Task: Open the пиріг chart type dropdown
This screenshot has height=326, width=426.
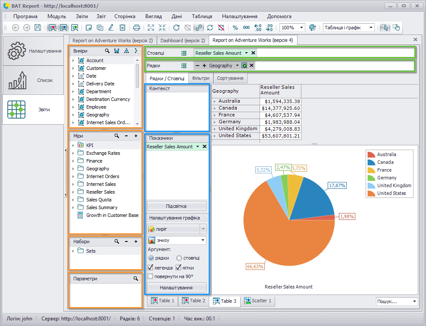Action: 203,229
